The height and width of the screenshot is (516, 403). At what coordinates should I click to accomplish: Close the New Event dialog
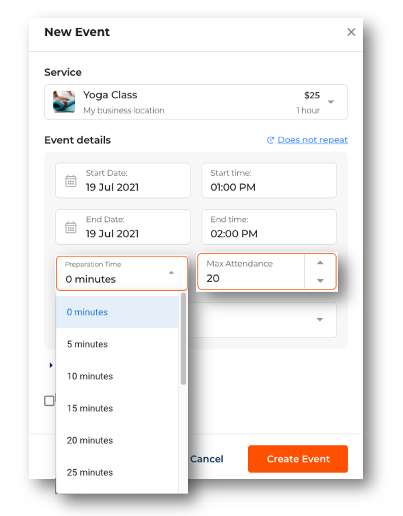point(351,32)
